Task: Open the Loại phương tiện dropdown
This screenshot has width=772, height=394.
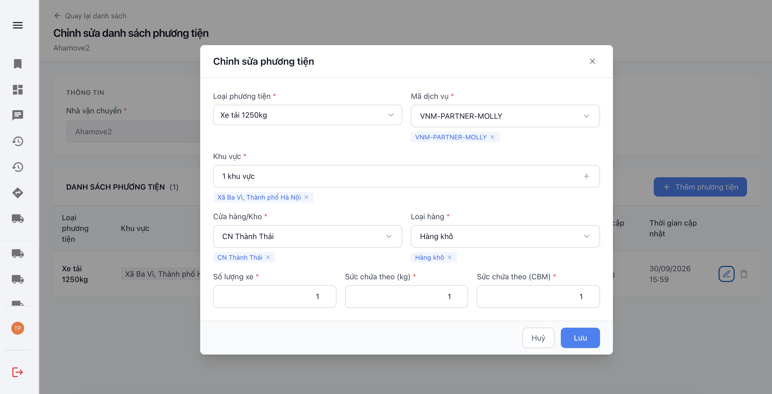Action: (307, 115)
